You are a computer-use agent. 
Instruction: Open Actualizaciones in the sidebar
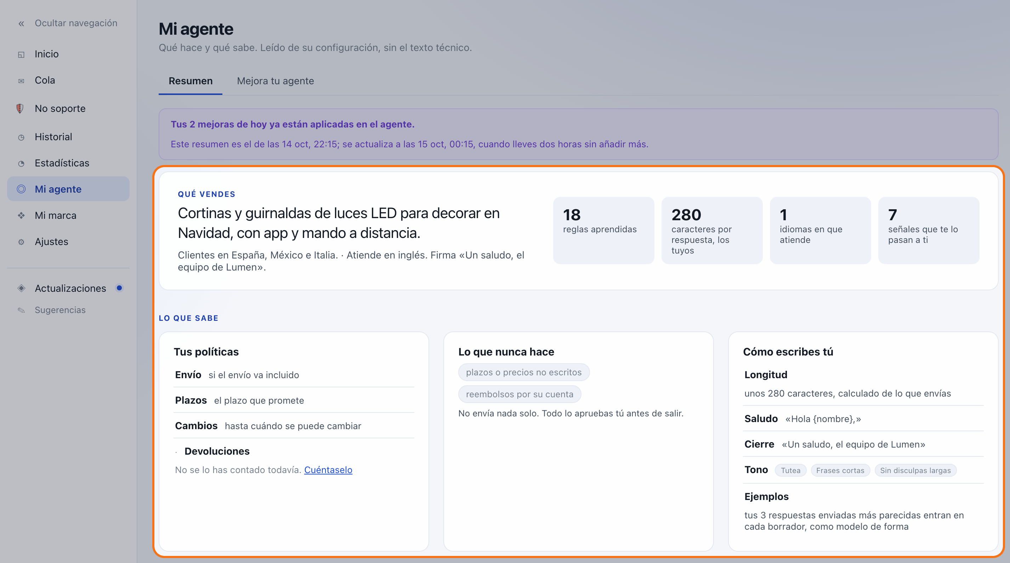[x=68, y=288]
